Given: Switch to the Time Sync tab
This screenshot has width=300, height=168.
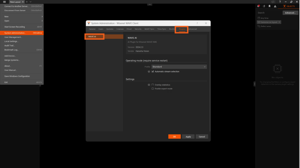Looking at the screenshot, I should tap(162, 29).
